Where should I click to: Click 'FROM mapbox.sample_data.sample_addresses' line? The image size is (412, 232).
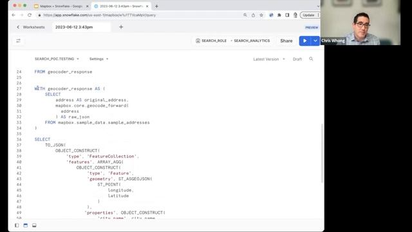pyautogui.click(x=97, y=122)
